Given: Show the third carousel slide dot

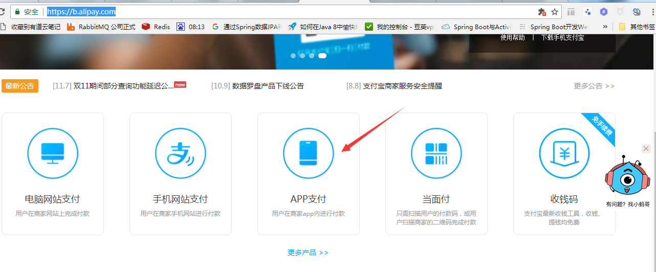Looking at the screenshot, I should (312, 56).
